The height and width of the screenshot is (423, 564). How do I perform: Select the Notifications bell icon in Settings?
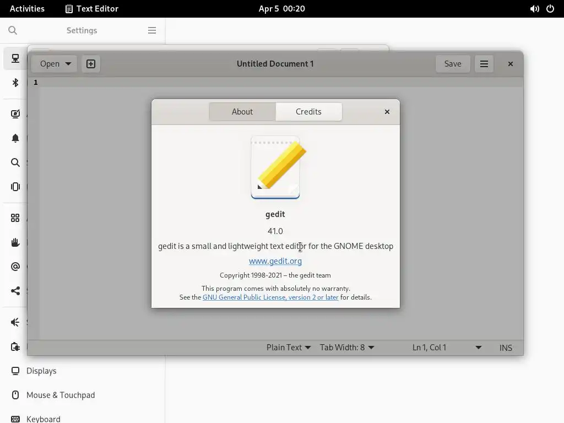[x=15, y=138]
